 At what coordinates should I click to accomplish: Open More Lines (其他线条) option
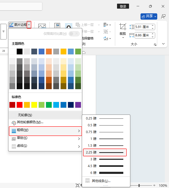pos(101,181)
